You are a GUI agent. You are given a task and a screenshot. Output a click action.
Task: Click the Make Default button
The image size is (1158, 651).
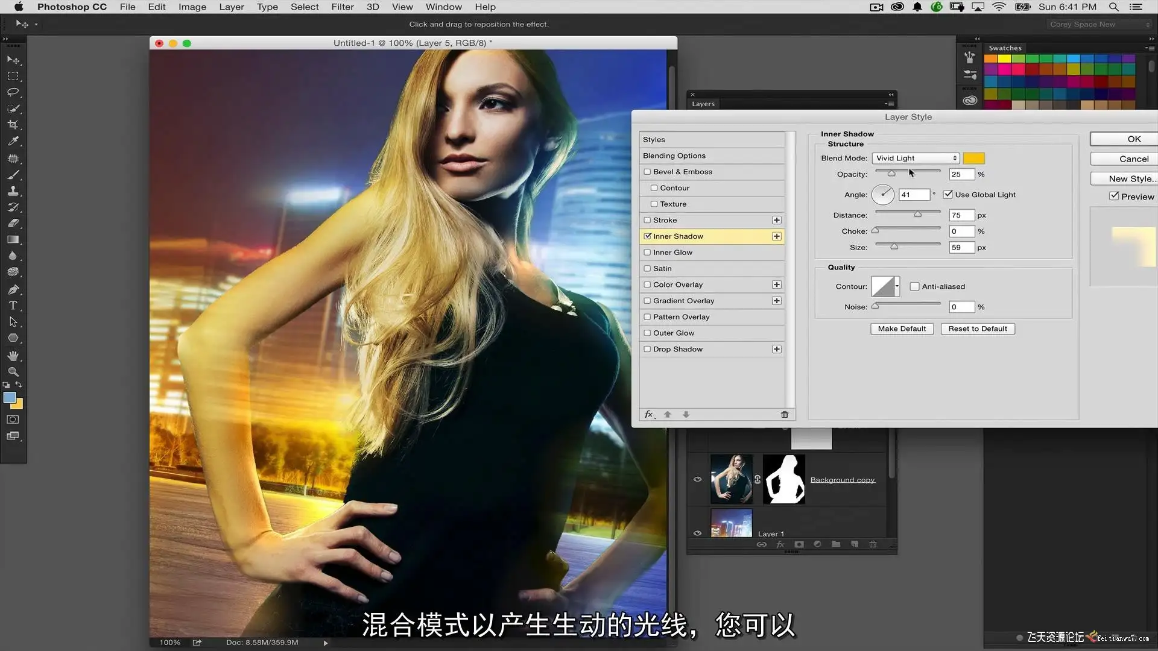pos(902,329)
